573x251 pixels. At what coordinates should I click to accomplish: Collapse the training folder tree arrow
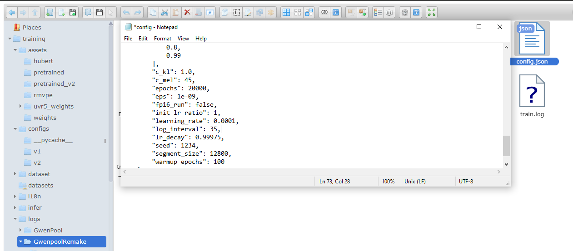coord(10,39)
